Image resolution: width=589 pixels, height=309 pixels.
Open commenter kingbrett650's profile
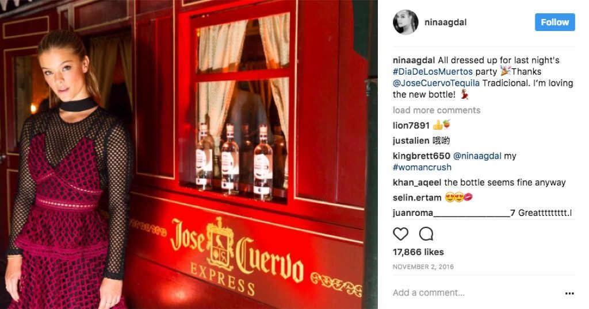click(422, 156)
